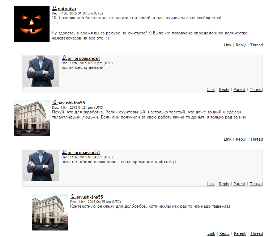Click Link under 'ролик месяц делали' comment
The image size is (277, 237).
tap(211, 90)
